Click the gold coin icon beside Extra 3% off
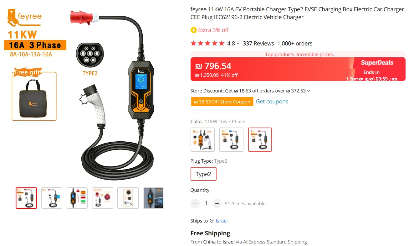Image resolution: width=414 pixels, height=246 pixels. coord(193,30)
